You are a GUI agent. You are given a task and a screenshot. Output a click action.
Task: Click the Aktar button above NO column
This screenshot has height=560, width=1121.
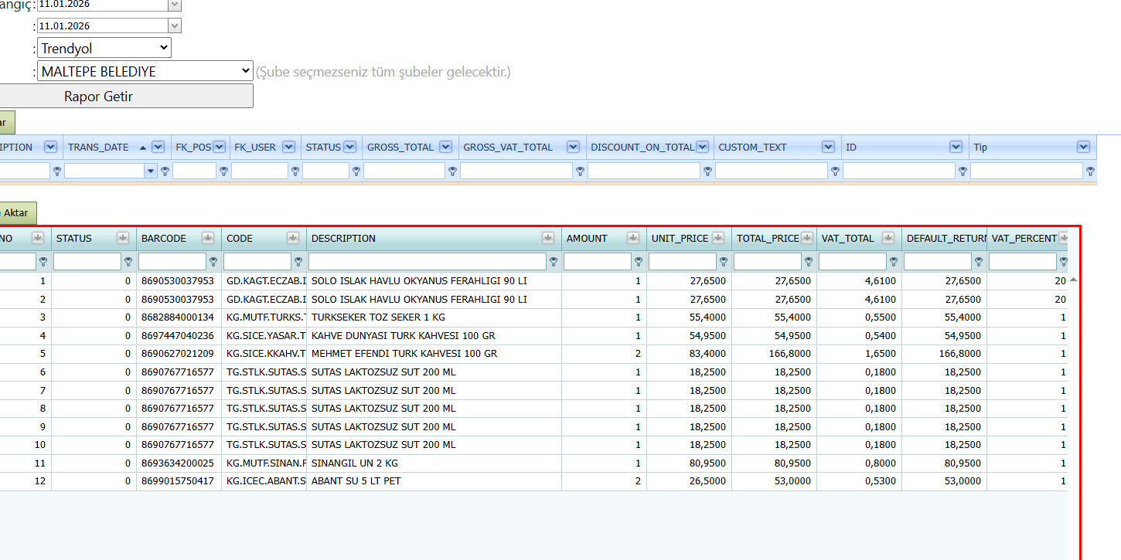click(17, 213)
